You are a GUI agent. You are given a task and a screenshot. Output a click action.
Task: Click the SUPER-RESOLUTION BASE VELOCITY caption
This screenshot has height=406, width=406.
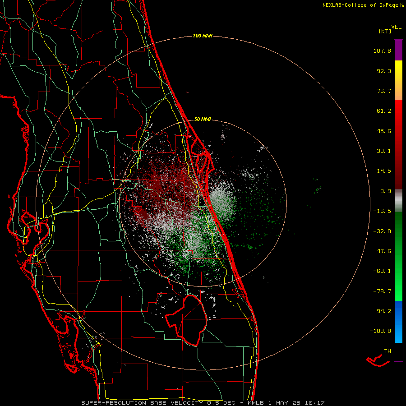pyautogui.click(x=142, y=403)
